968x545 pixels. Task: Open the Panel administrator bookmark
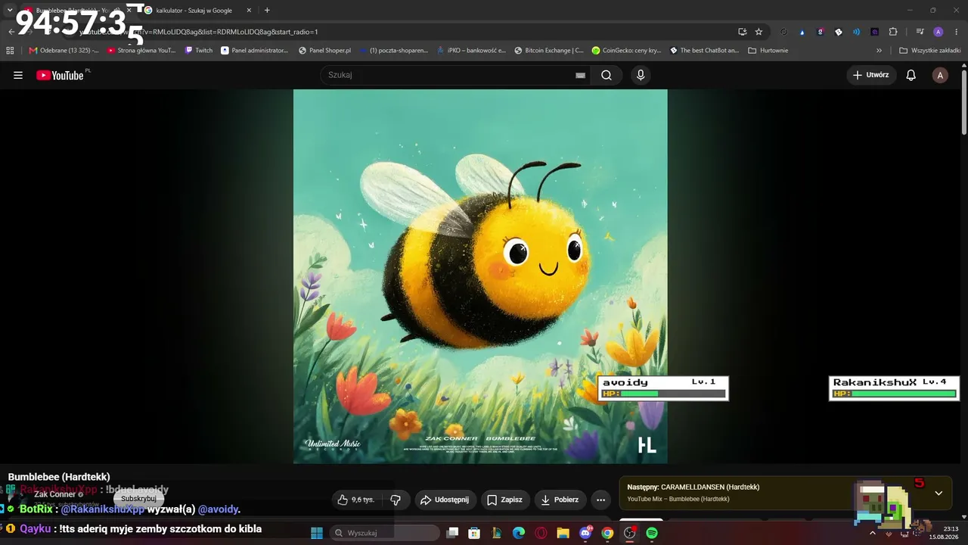coord(255,51)
